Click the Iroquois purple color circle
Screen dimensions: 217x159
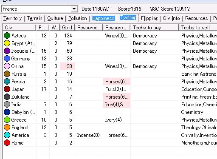click(x=7, y=51)
